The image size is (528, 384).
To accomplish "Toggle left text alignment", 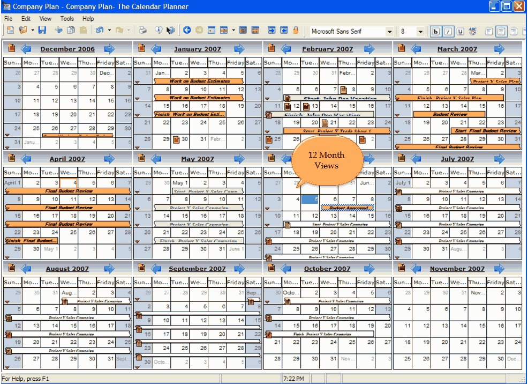I will [x=489, y=32].
